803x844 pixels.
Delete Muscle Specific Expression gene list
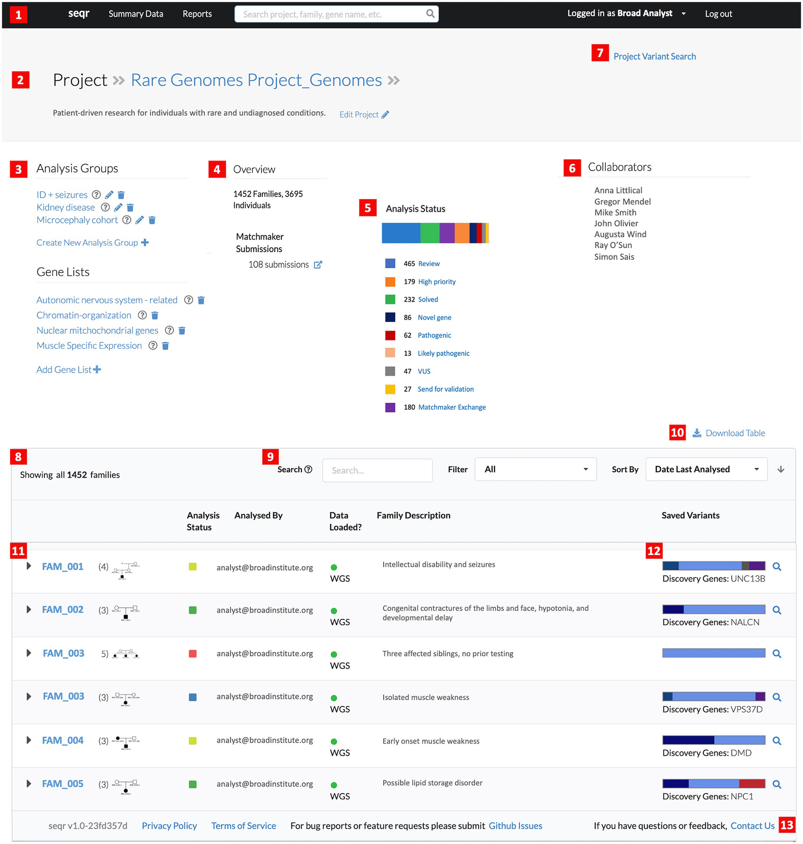click(166, 345)
